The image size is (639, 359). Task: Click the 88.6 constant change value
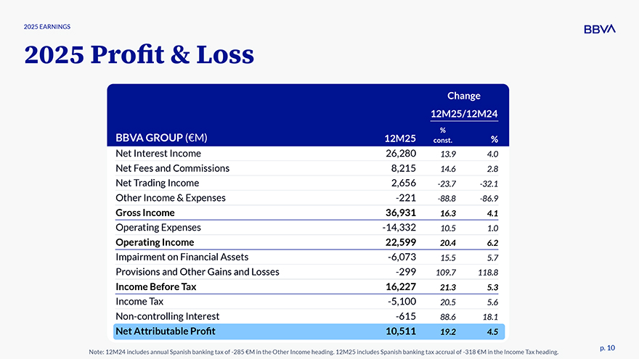(x=448, y=317)
